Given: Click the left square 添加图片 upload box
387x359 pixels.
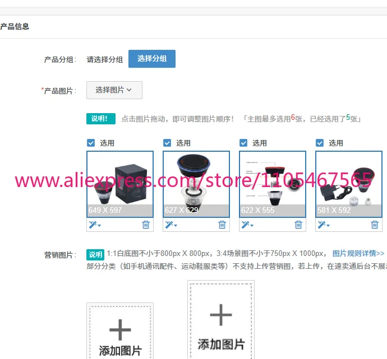Looking at the screenshot, I should click(x=120, y=331).
